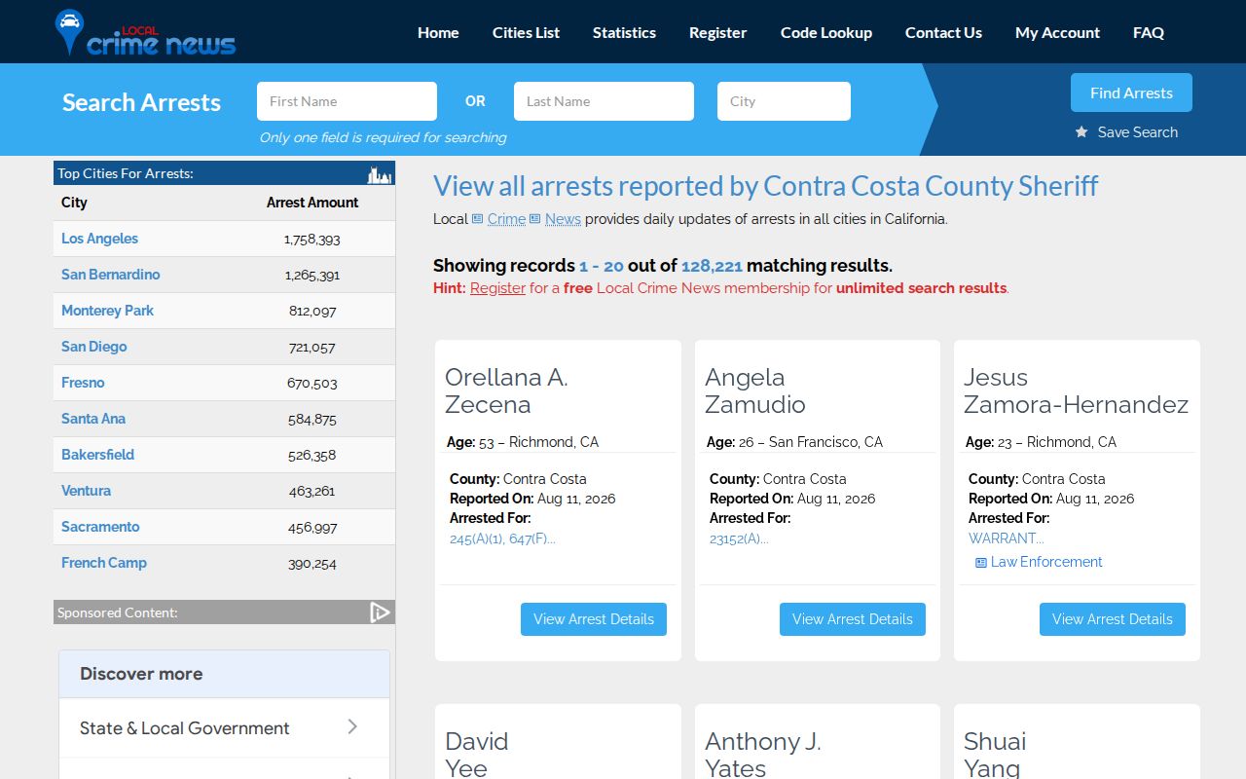Open Bakersfield city link
This screenshot has height=779, width=1246.
click(97, 455)
